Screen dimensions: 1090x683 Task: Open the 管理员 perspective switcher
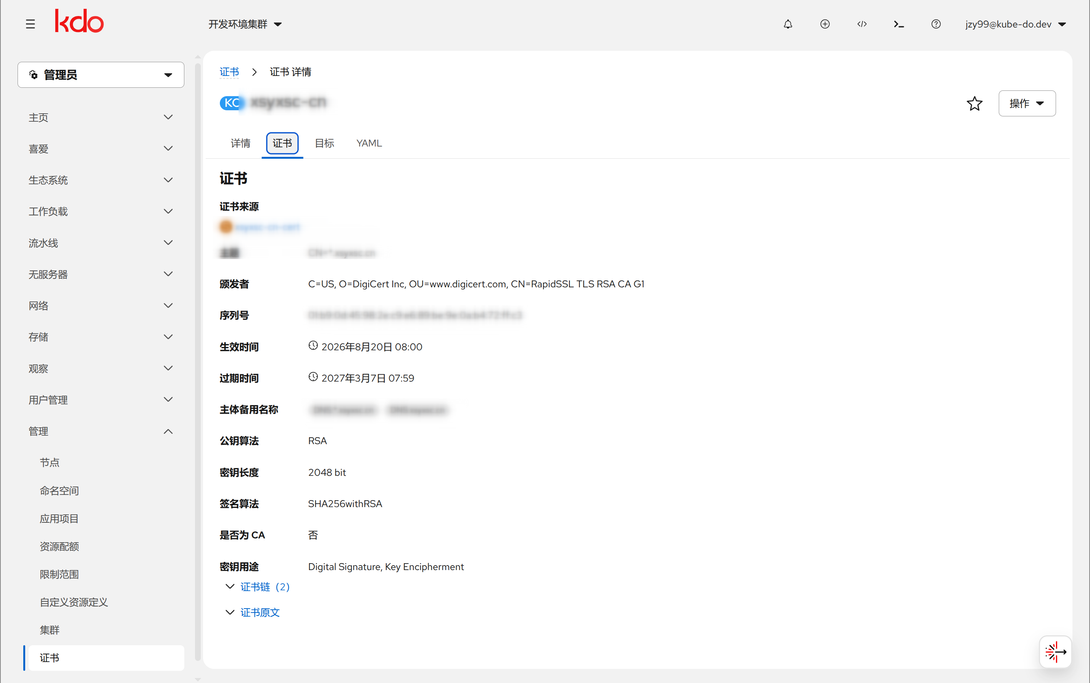click(x=101, y=75)
